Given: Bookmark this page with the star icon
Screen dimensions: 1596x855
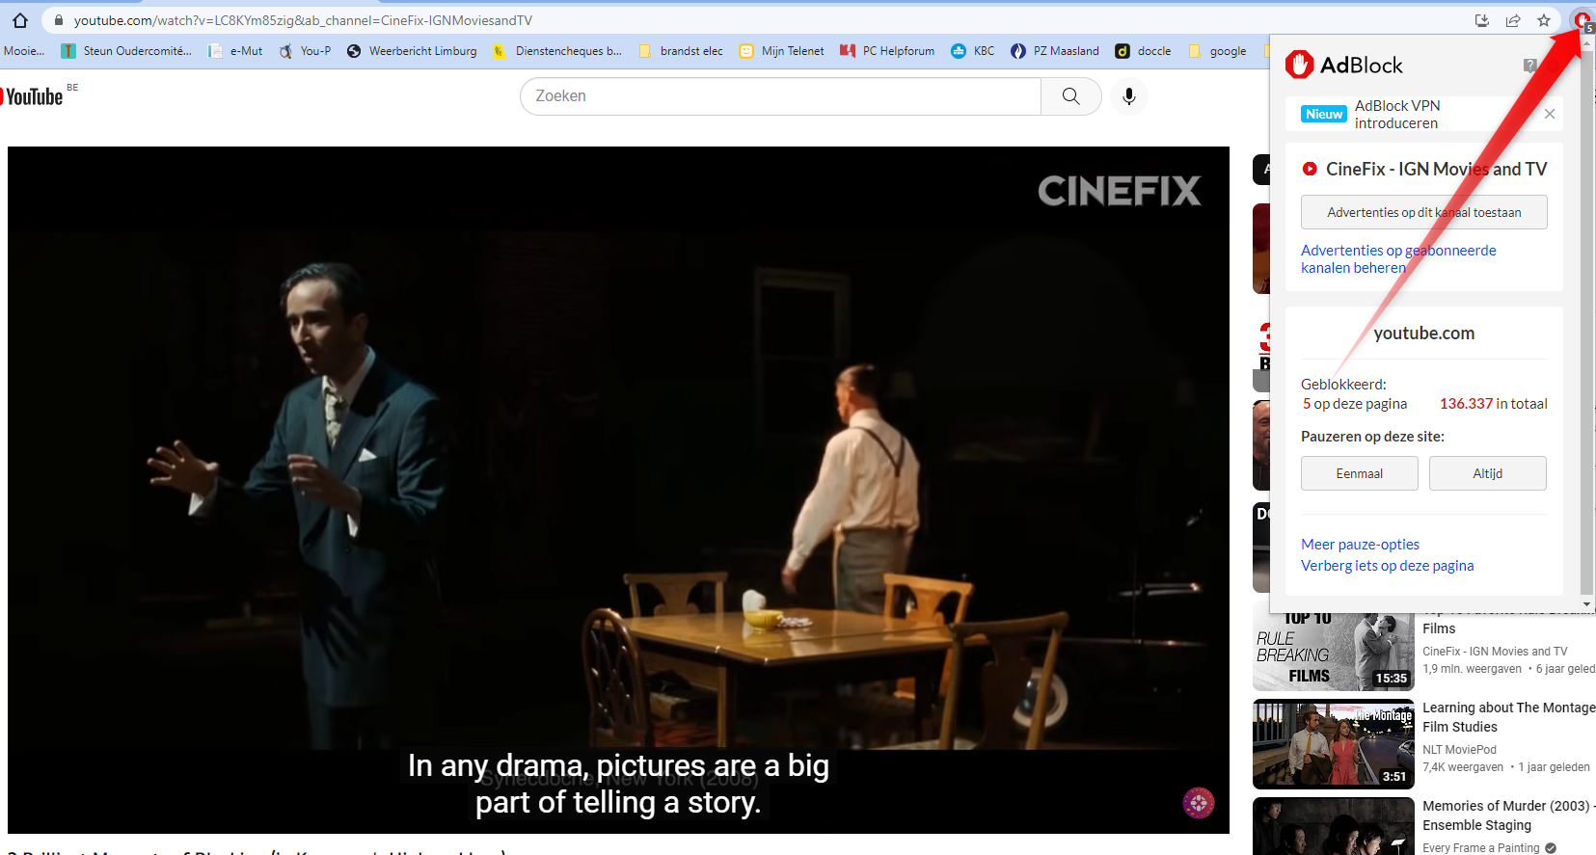Looking at the screenshot, I should [x=1544, y=20].
